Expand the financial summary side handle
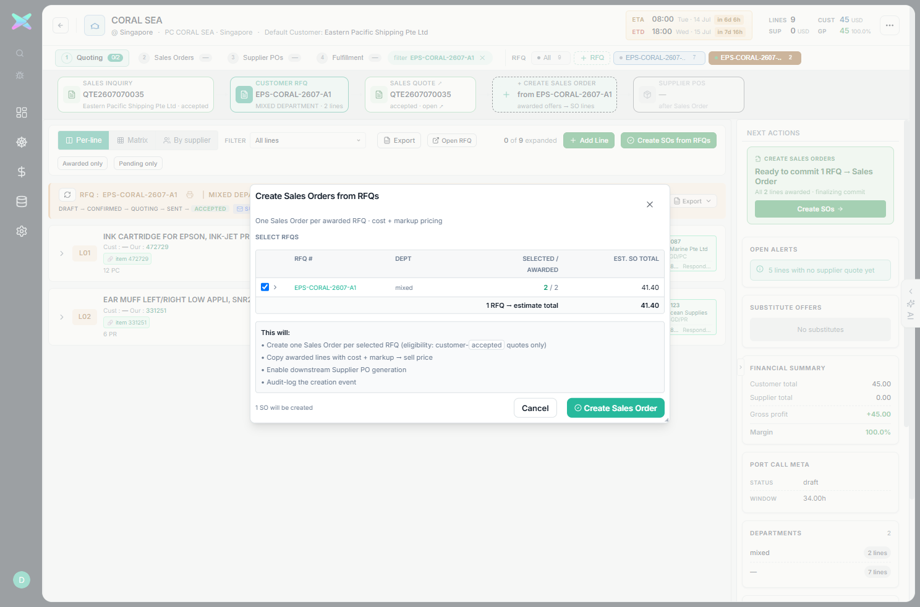Viewport: 920px width, 607px height. [x=741, y=367]
